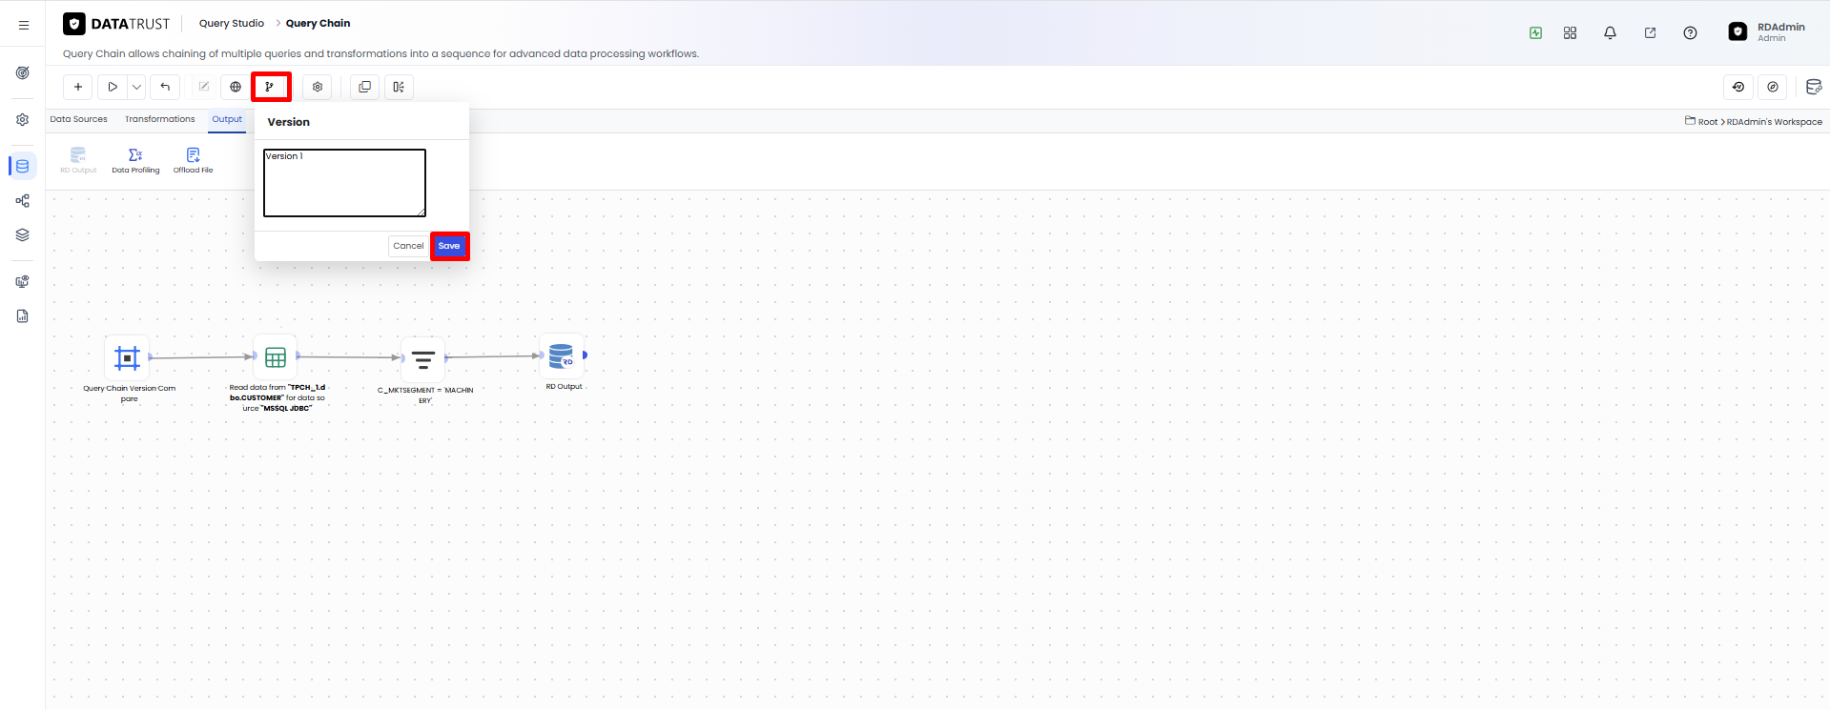Screen dimensions: 1830x710
Task: Open the RDAdmin user profile menu
Action: [1767, 31]
